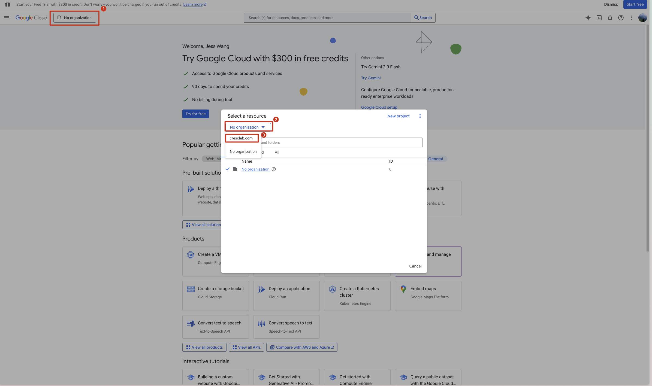The image size is (652, 386).
Task: Open Create a Kubernetes cluster card
Action: coord(357,296)
